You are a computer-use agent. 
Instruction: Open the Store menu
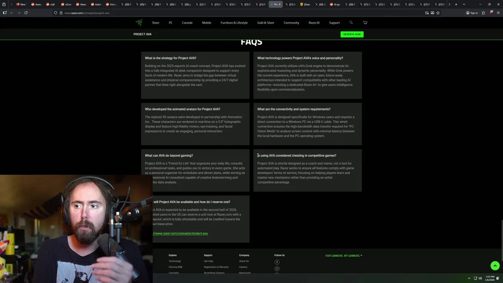156,22
